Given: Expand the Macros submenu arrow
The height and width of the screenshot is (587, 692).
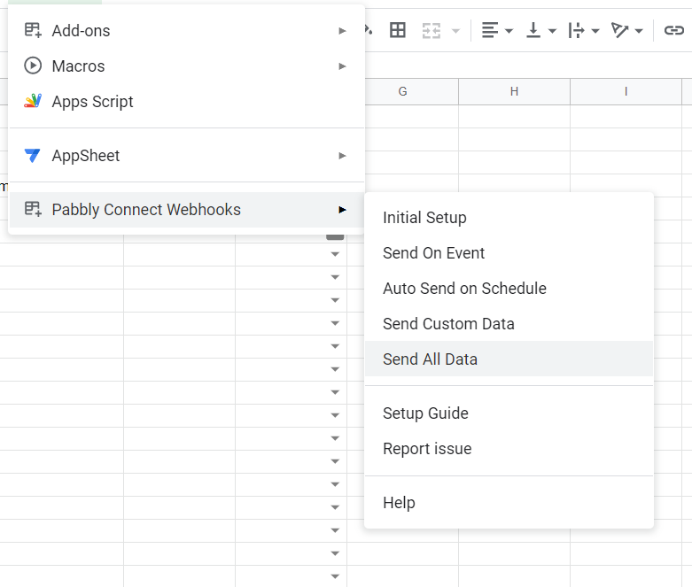Looking at the screenshot, I should [x=342, y=66].
